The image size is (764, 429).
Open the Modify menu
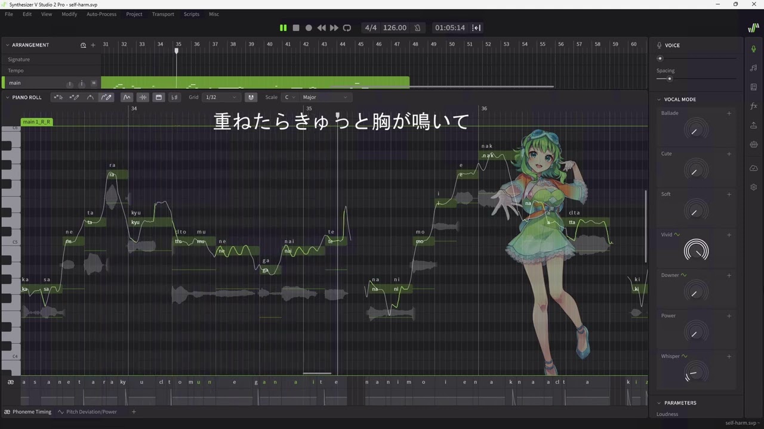(69, 14)
